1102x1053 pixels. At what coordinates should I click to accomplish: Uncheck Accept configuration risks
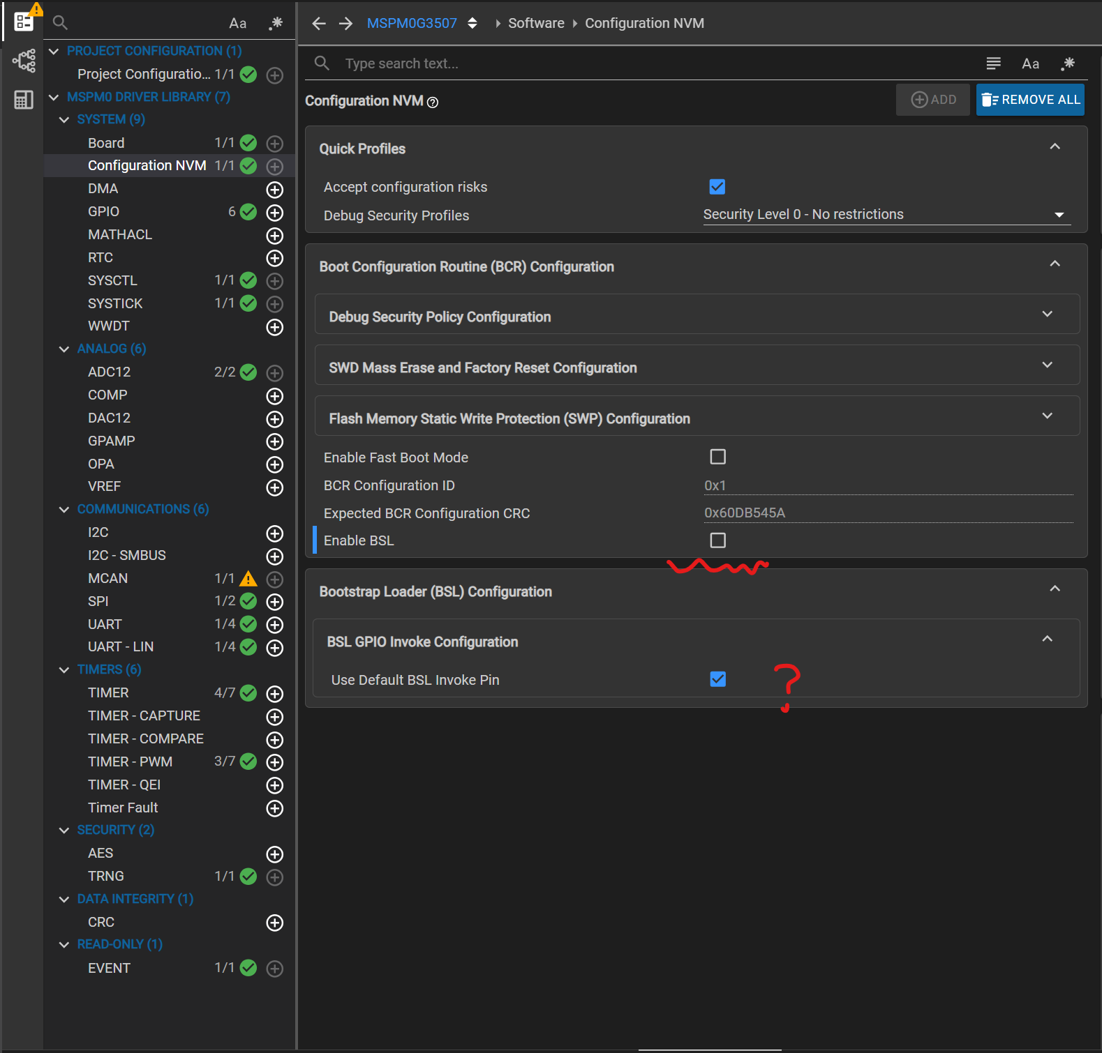(717, 187)
